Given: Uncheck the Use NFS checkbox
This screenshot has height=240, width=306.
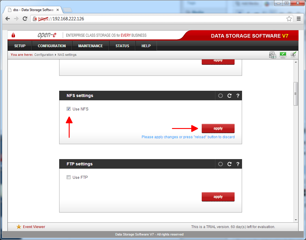Looking at the screenshot, I should (x=68, y=109).
